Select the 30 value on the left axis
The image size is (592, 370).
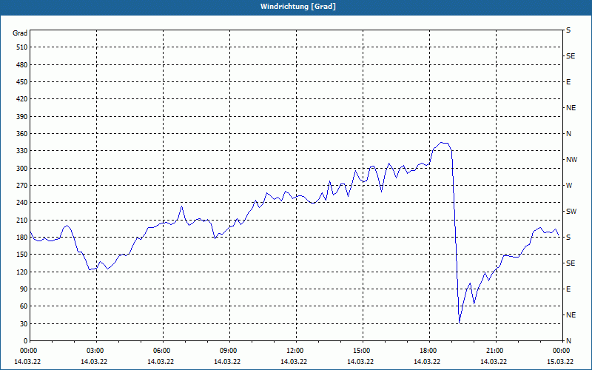pyautogui.click(x=24, y=324)
